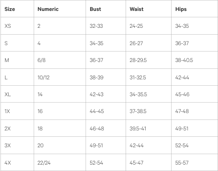Click the Hips column header
Screen dimensions: 218x171
tap(181, 9)
